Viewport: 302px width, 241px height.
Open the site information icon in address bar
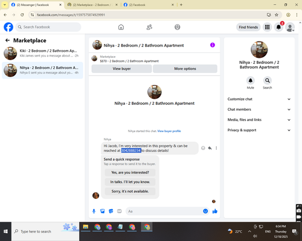pyautogui.click(x=32, y=15)
